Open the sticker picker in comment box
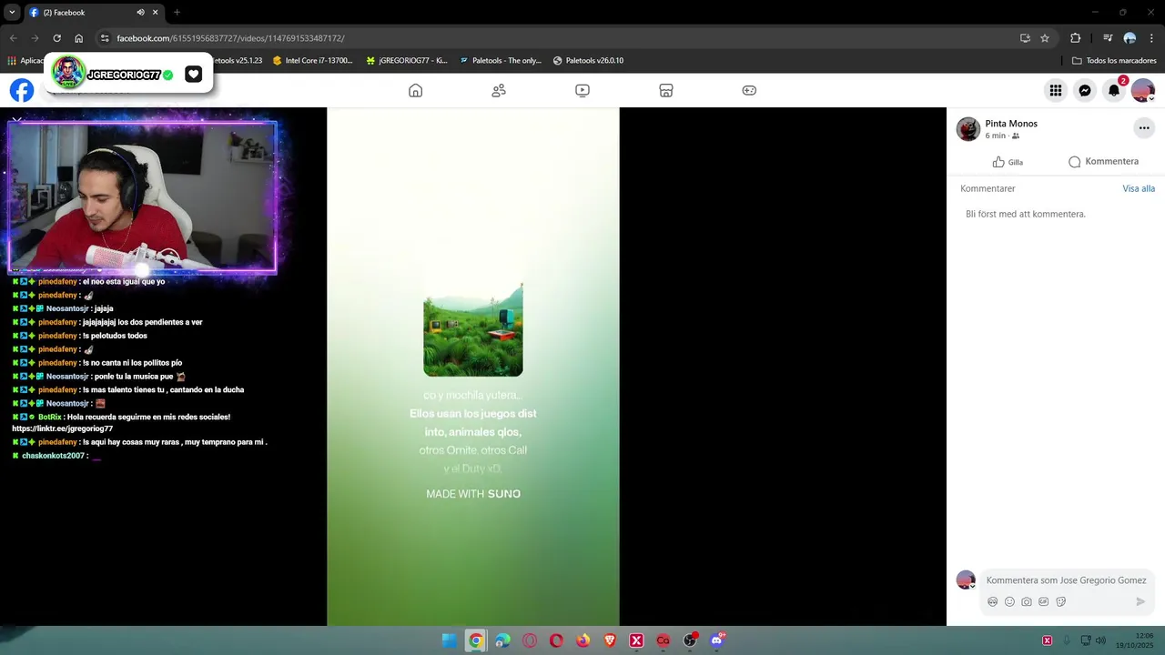 (x=1061, y=601)
